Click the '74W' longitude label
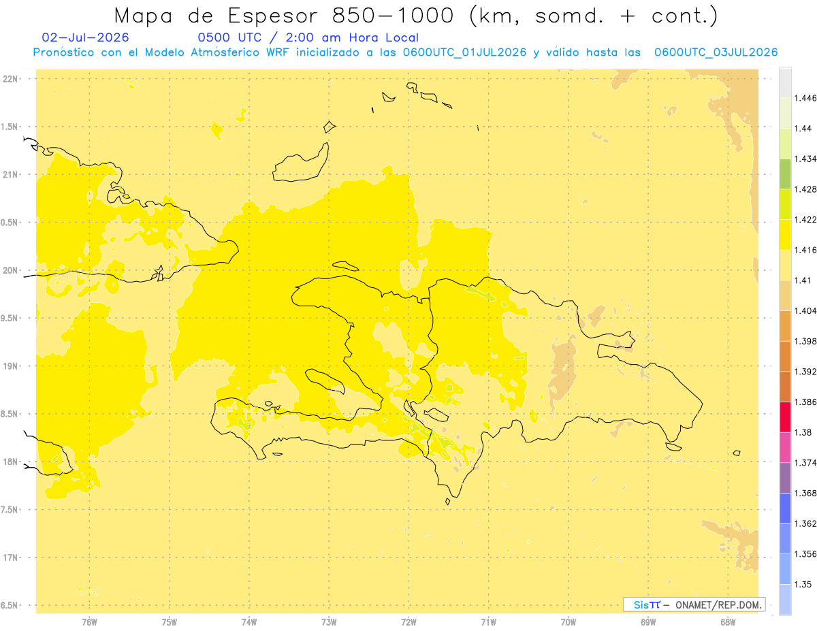 (x=249, y=623)
